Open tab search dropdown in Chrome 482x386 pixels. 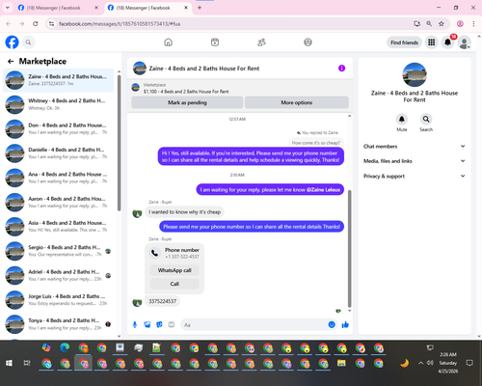pos(8,8)
